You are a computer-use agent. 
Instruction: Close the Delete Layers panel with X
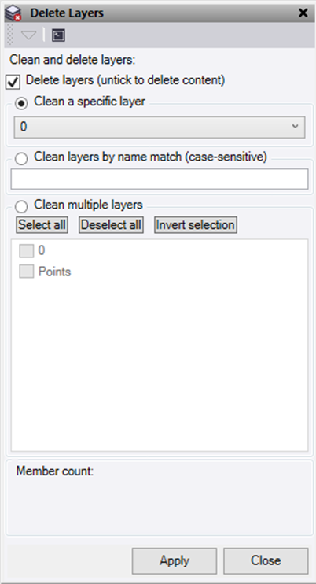[303, 13]
